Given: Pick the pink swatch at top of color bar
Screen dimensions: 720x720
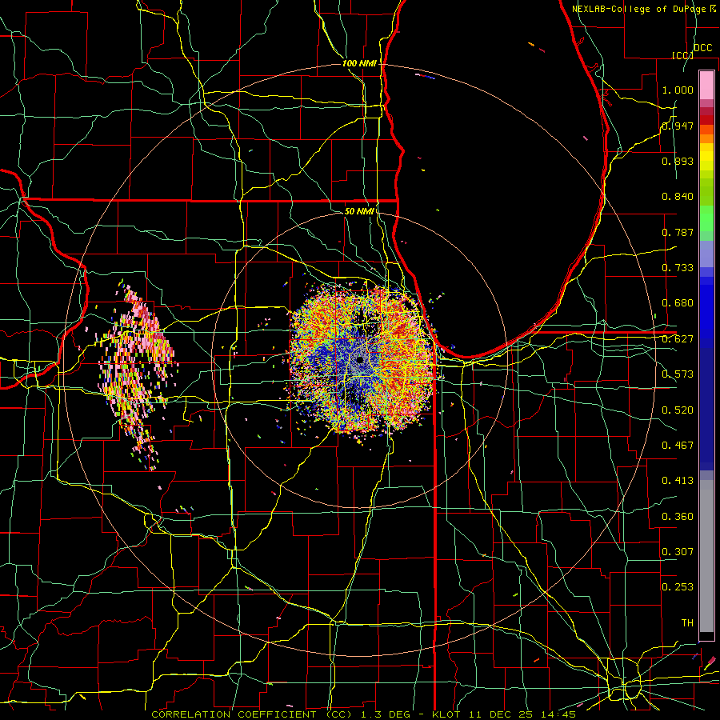Looking at the screenshot, I should (706, 85).
